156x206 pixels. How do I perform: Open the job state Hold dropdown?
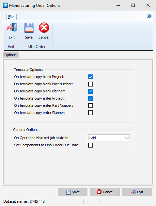click(x=109, y=138)
